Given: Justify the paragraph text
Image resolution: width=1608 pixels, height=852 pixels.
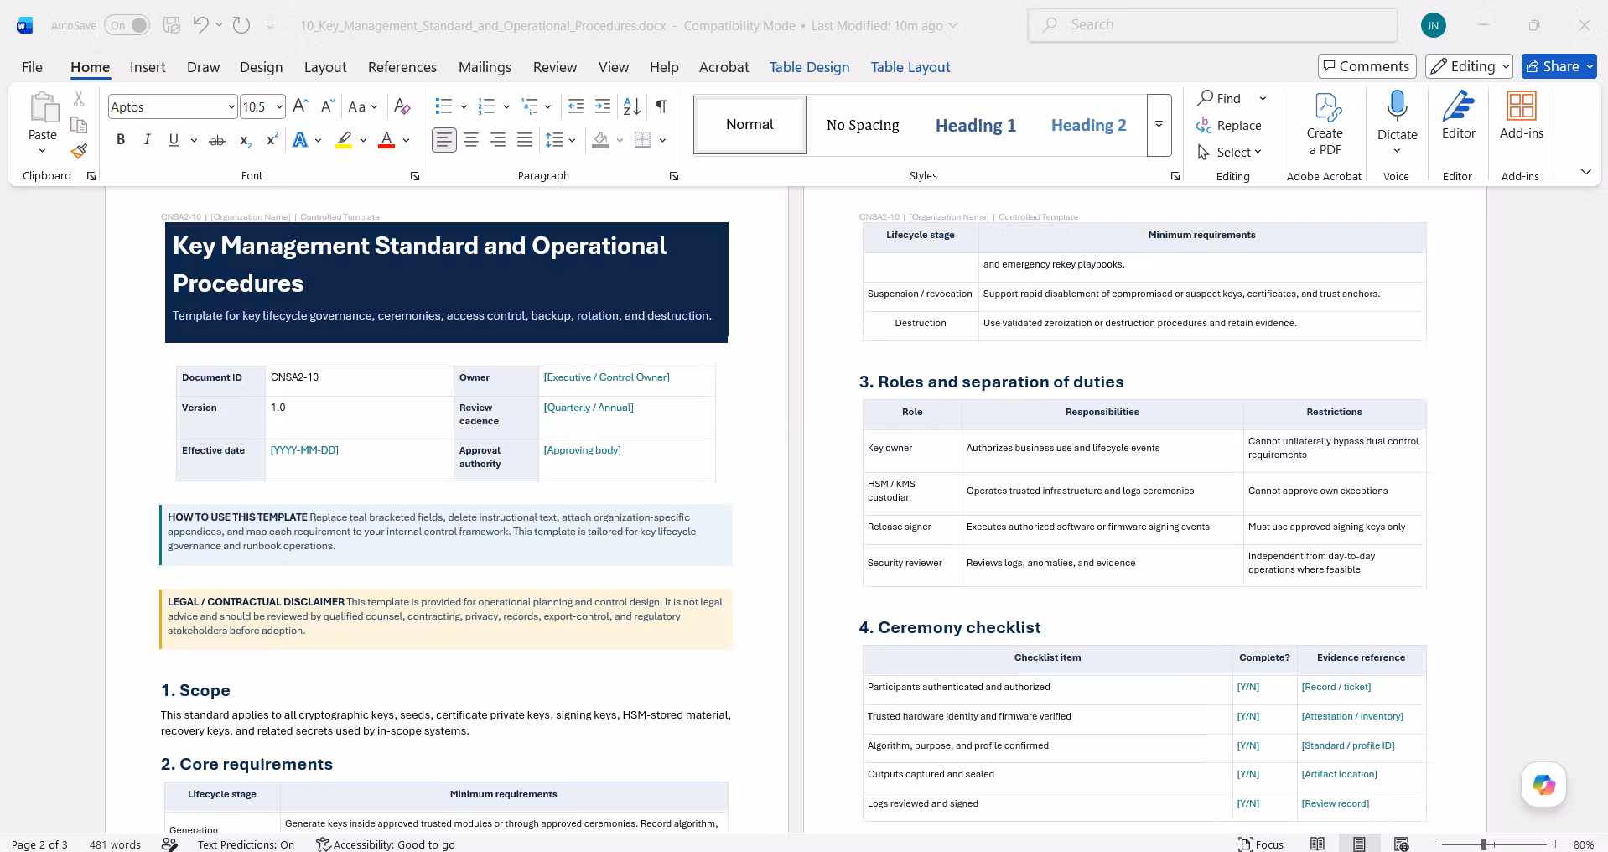Looking at the screenshot, I should pos(525,140).
